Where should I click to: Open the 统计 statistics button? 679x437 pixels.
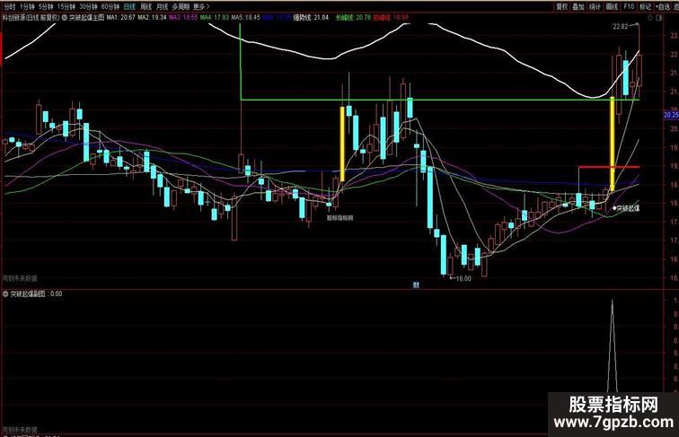point(595,6)
